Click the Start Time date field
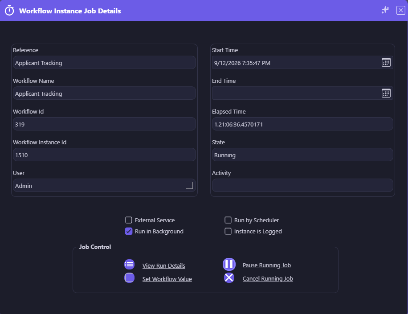The image size is (408, 314). (x=302, y=62)
